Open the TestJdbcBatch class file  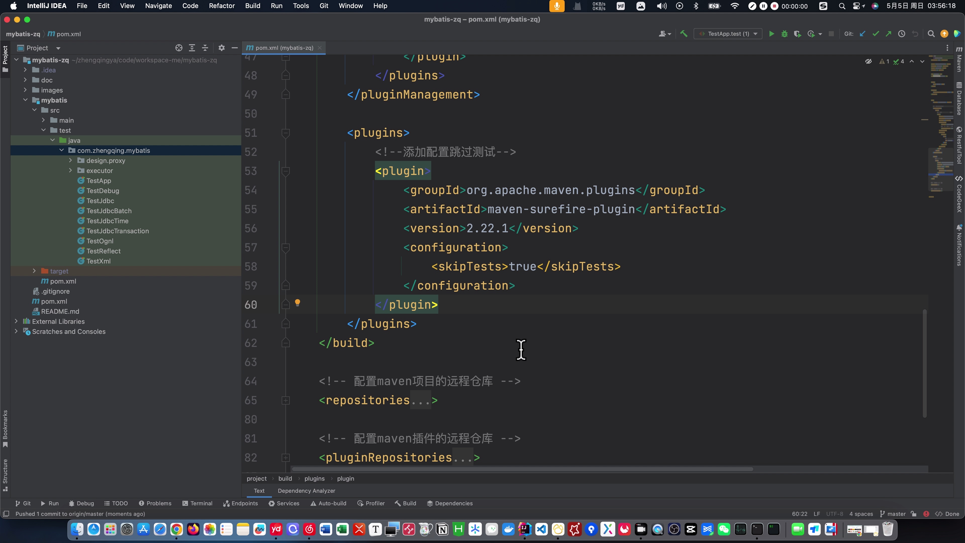tap(109, 211)
